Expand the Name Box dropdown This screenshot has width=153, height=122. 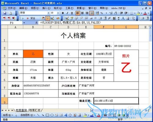(x=24, y=23)
